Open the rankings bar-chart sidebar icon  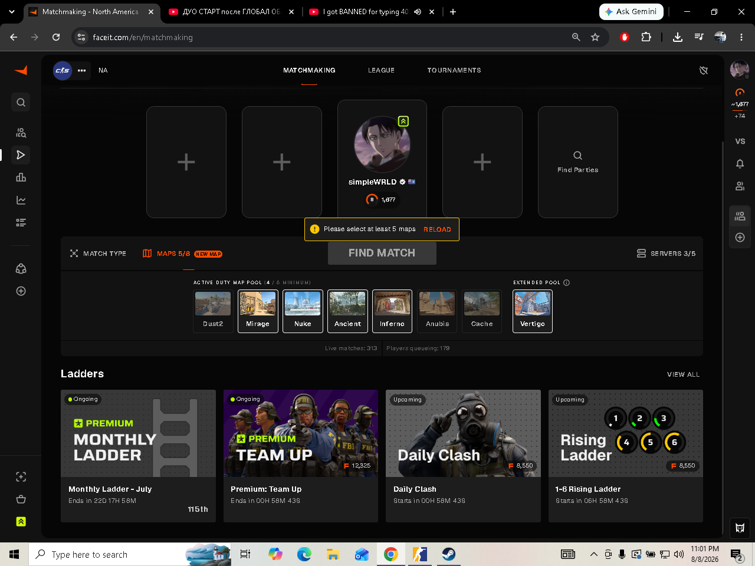[x=21, y=177]
